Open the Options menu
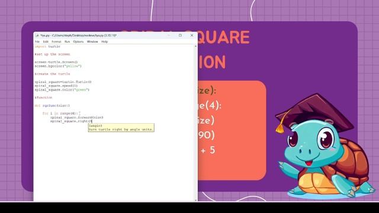The width and height of the screenshot is (379, 213). 78,41
